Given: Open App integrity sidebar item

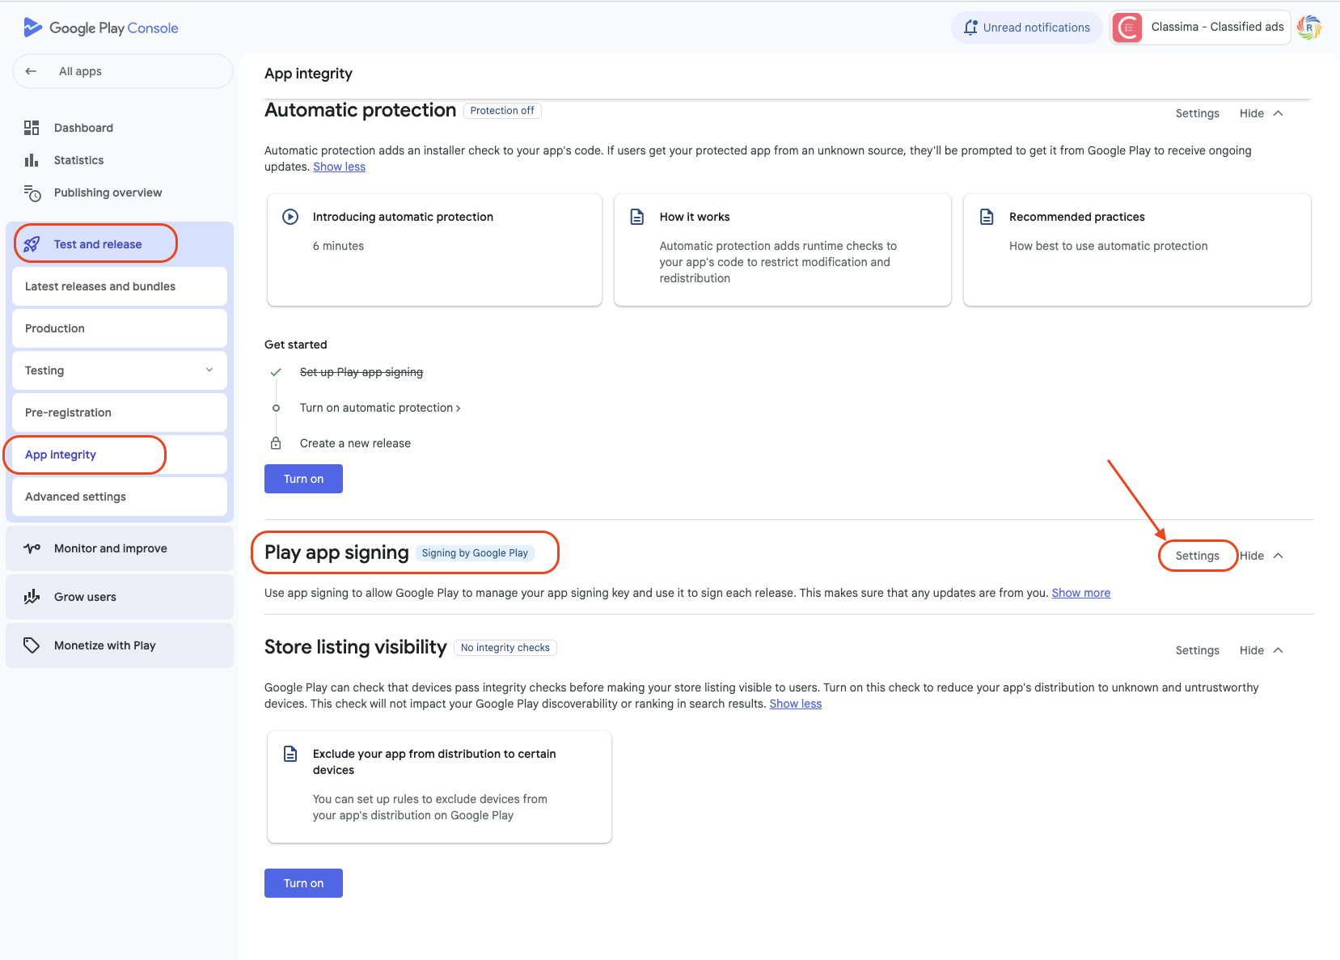Looking at the screenshot, I should [120, 455].
